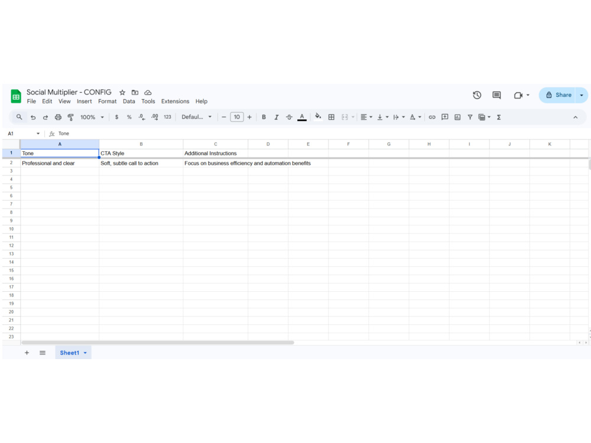This screenshot has width=591, height=443.
Task: Open the borders menu
Action: pos(332,117)
